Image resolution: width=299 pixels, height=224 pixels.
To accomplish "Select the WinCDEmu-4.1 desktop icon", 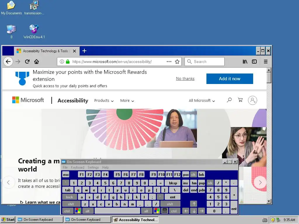I will click(x=34, y=32).
